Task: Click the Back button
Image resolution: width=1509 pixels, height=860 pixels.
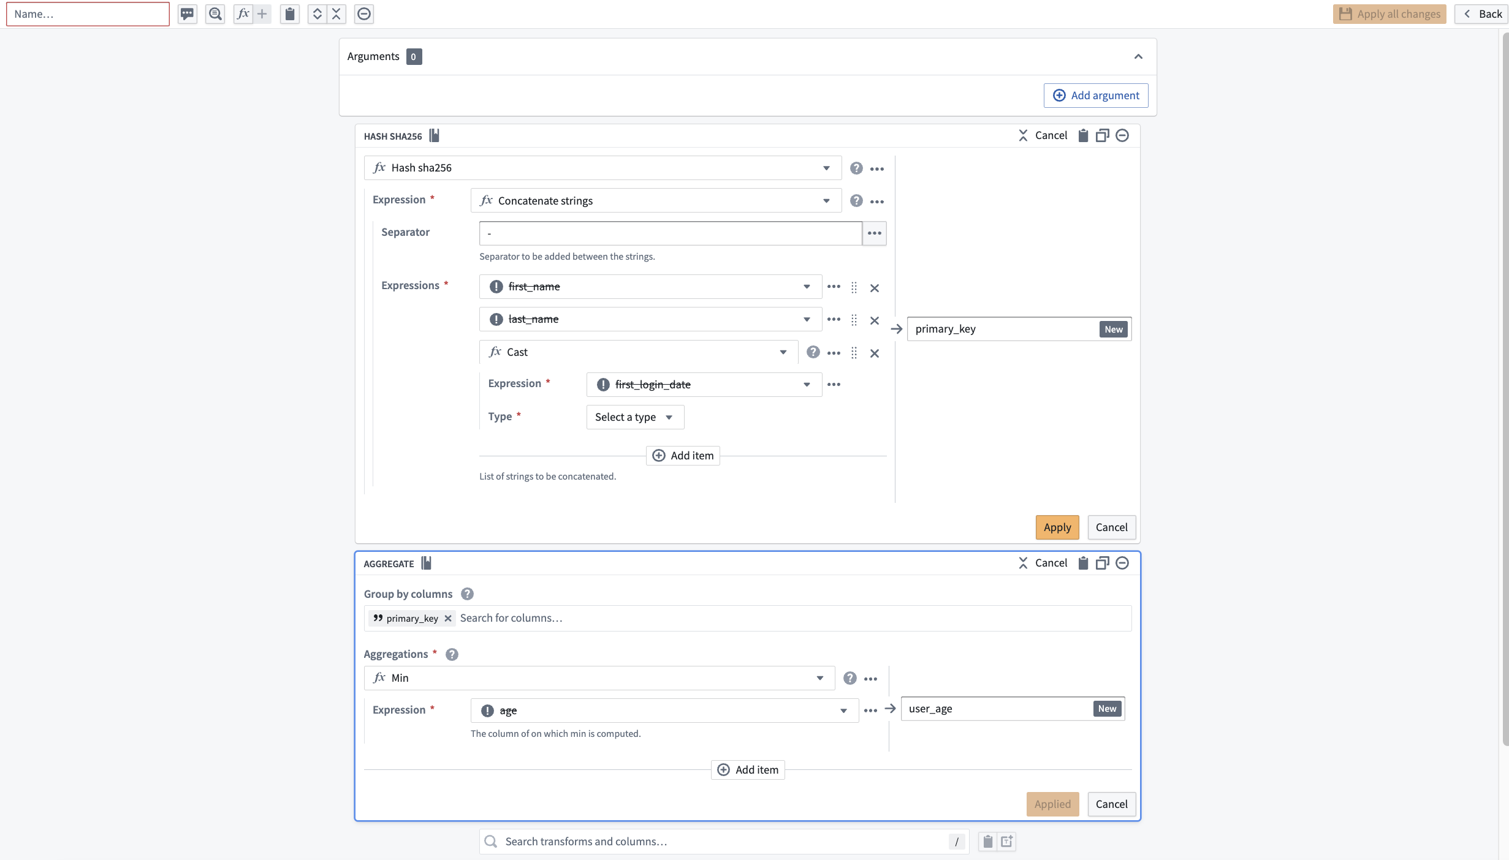Action: (1483, 13)
